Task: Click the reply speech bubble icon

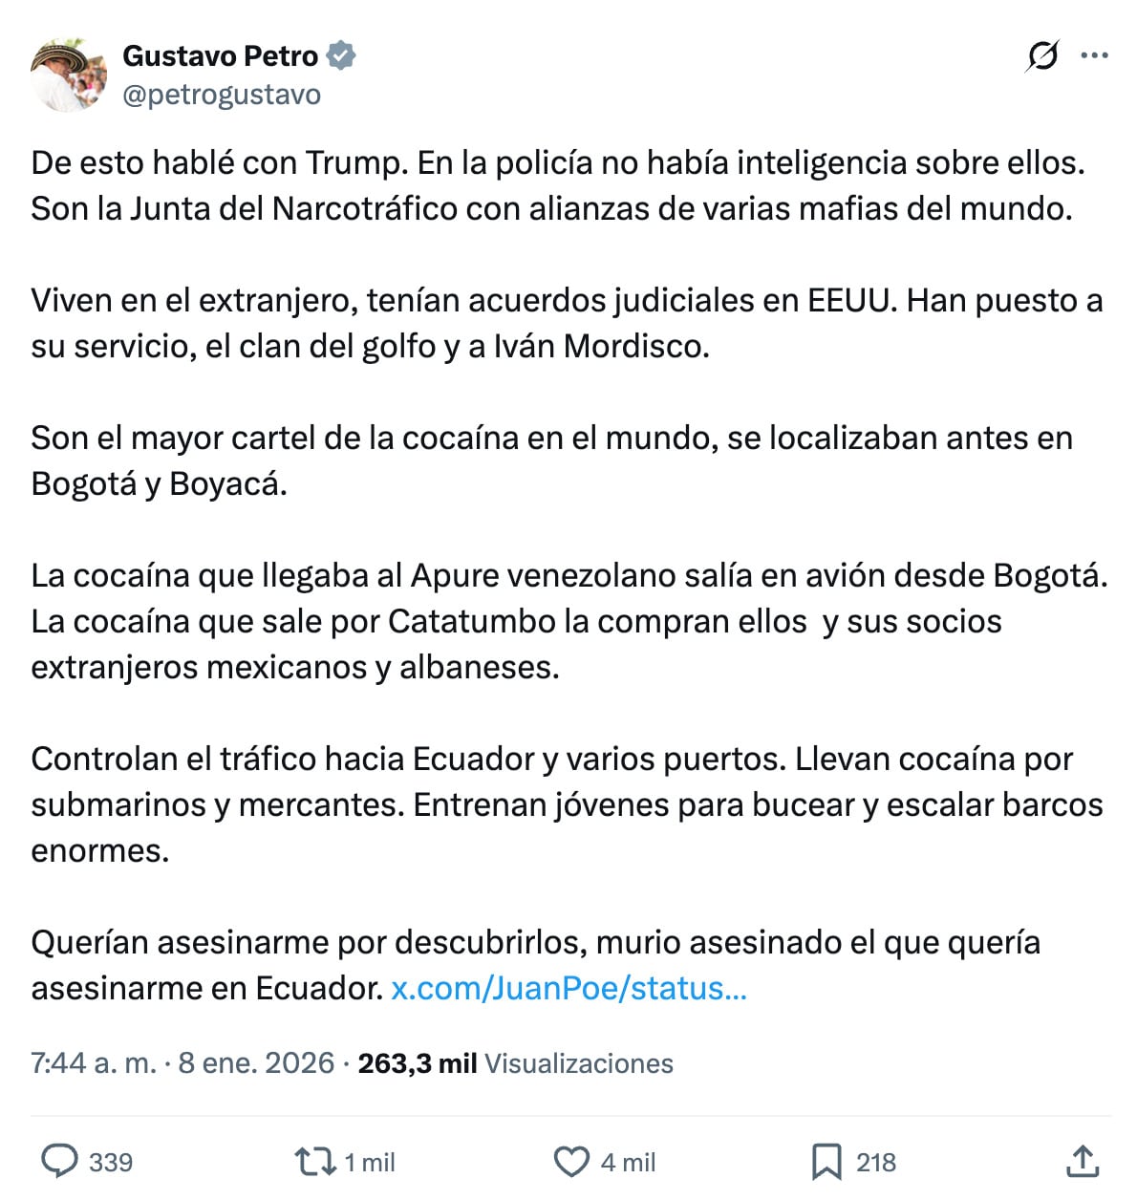Action: [x=62, y=1163]
